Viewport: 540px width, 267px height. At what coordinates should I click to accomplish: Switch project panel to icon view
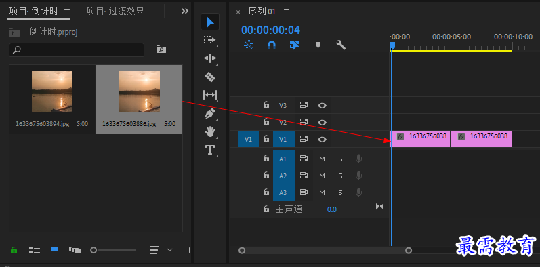tap(55, 250)
